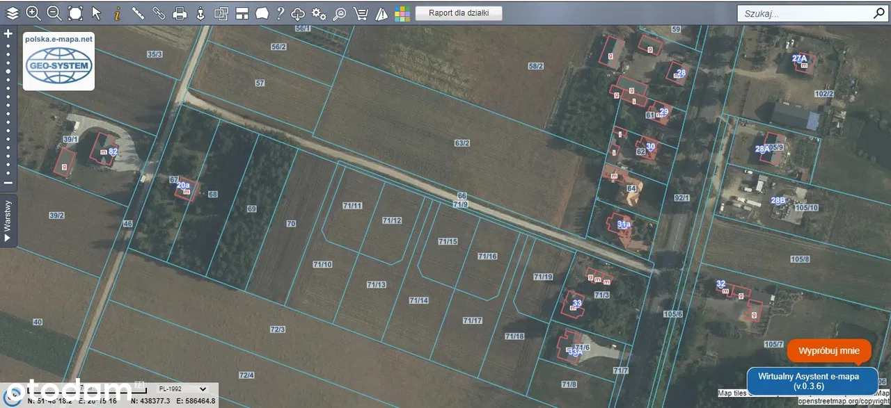
Task: Open the PL-1992 coordinate system dropdown
Action: click(181, 389)
